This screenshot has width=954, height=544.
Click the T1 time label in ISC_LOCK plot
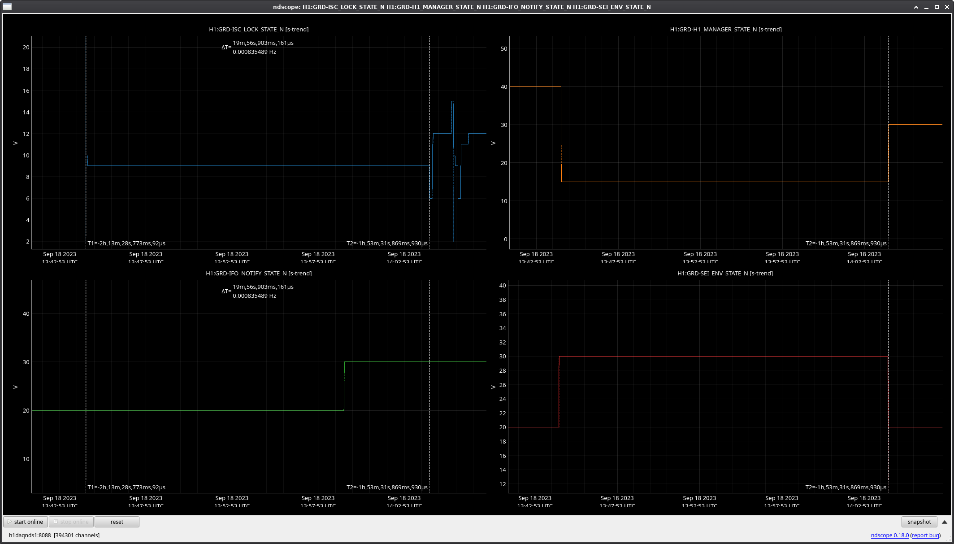click(x=126, y=243)
